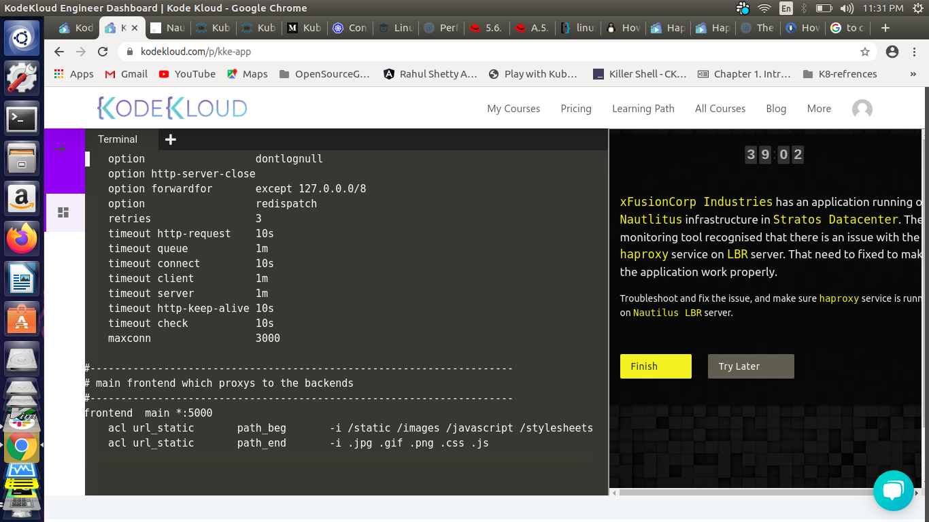Select the Terminal tab

click(118, 139)
